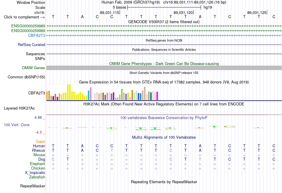
Task: Open 'Short Genetic Variants from dbSNP release 155'
Action: (164, 73)
